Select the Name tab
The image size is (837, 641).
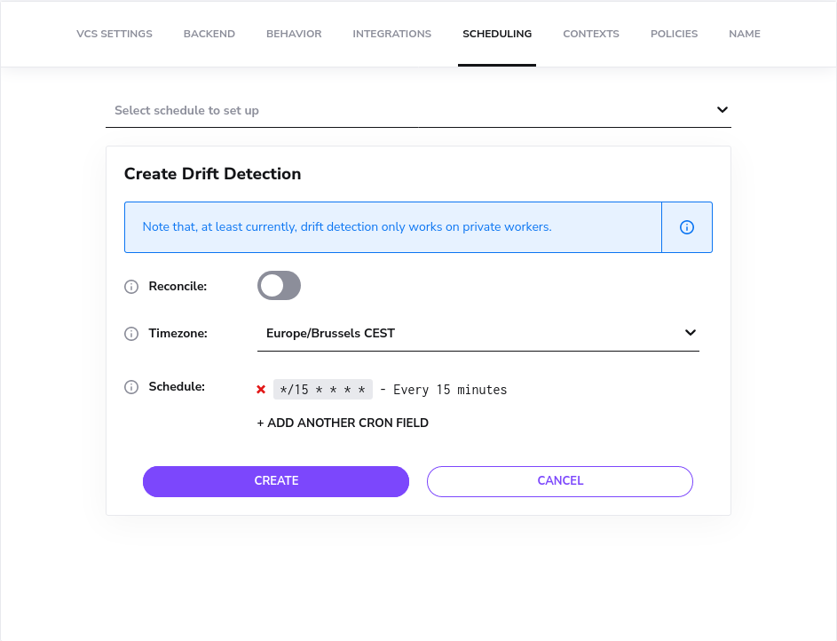pyautogui.click(x=744, y=34)
